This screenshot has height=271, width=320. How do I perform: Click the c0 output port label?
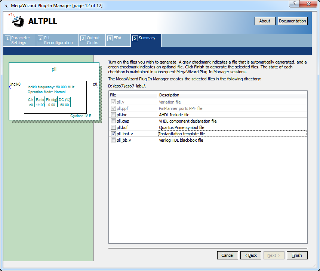click(95, 84)
